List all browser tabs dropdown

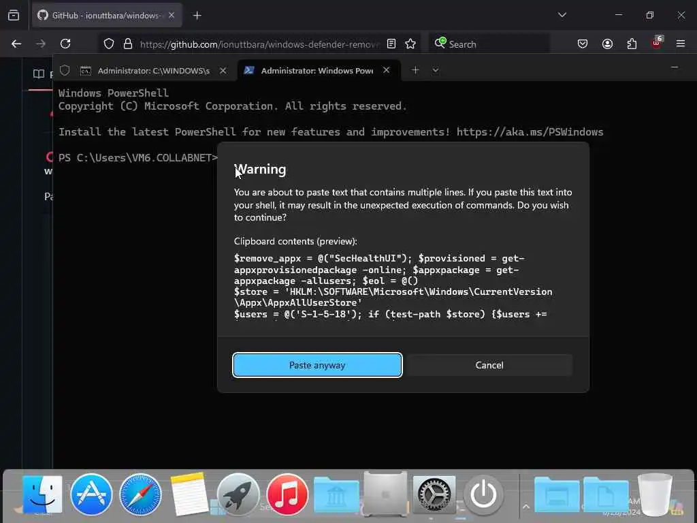(562, 15)
